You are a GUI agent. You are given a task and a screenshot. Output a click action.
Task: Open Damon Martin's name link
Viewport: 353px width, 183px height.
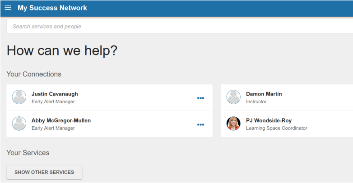click(264, 94)
